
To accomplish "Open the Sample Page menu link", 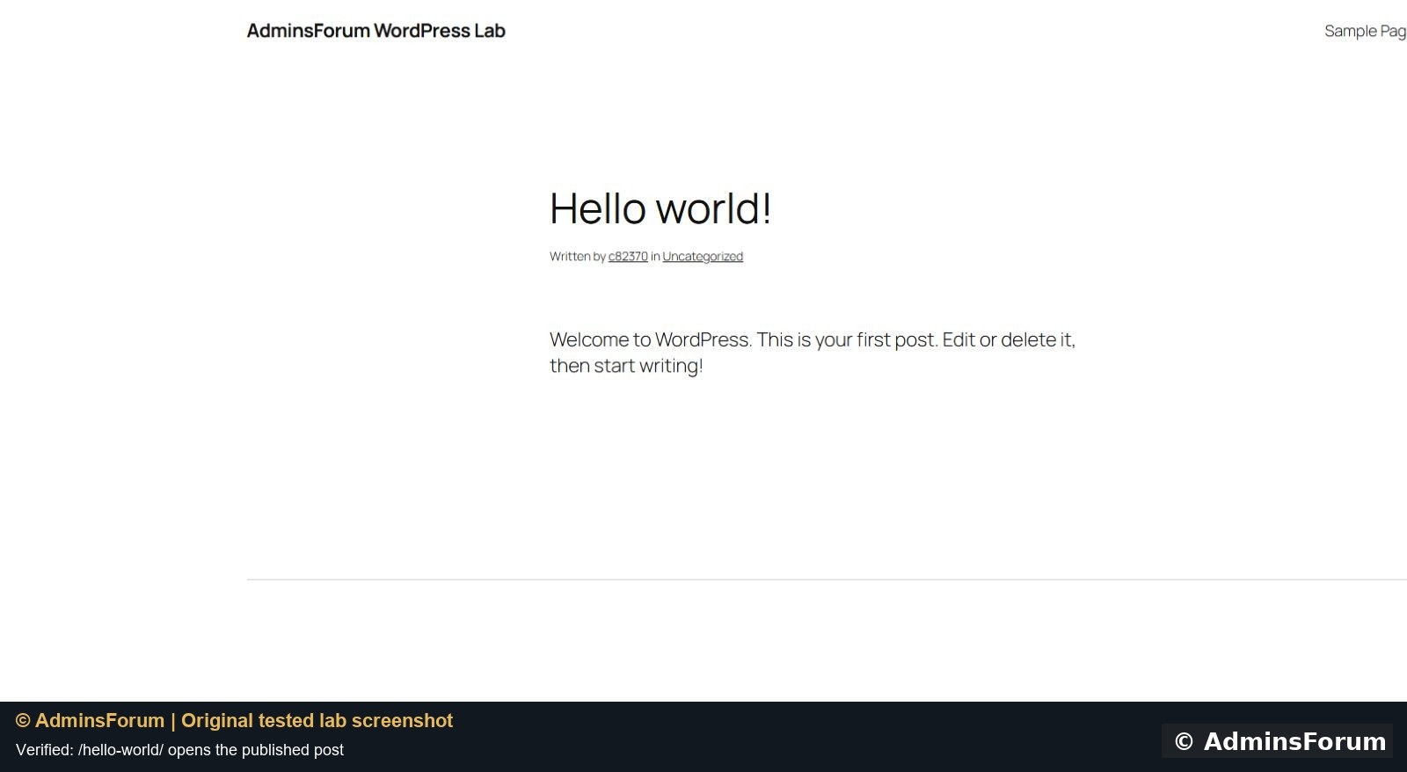I will tap(1366, 31).
